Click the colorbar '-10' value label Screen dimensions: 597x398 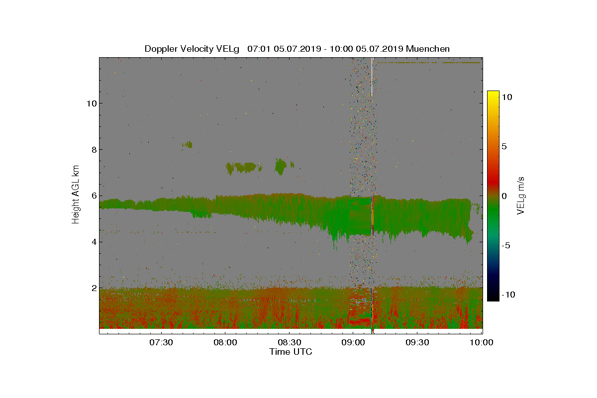click(x=508, y=295)
